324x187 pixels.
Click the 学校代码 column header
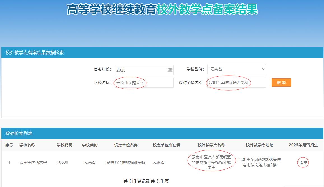click(x=64, y=145)
